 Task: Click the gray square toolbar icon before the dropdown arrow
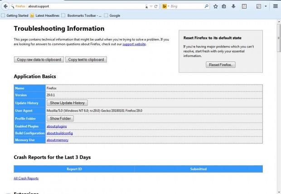259,6
